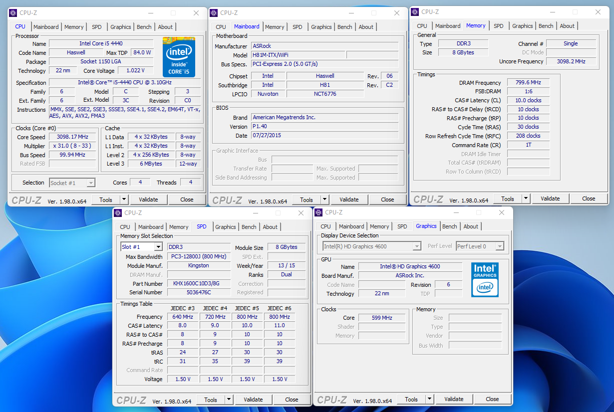614x412 pixels.
Task: Click the motherboard model H81M-ITX/WiFi
Action: point(298,55)
